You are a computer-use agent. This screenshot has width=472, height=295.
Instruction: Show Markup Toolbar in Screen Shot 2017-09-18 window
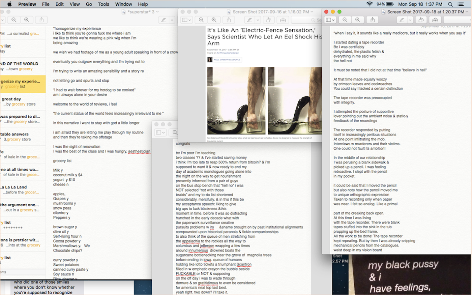(x=435, y=20)
